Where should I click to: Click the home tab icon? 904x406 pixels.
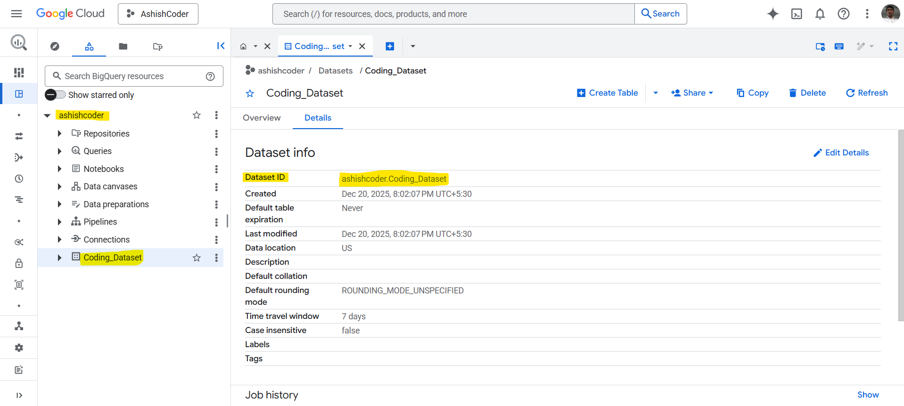(x=243, y=46)
